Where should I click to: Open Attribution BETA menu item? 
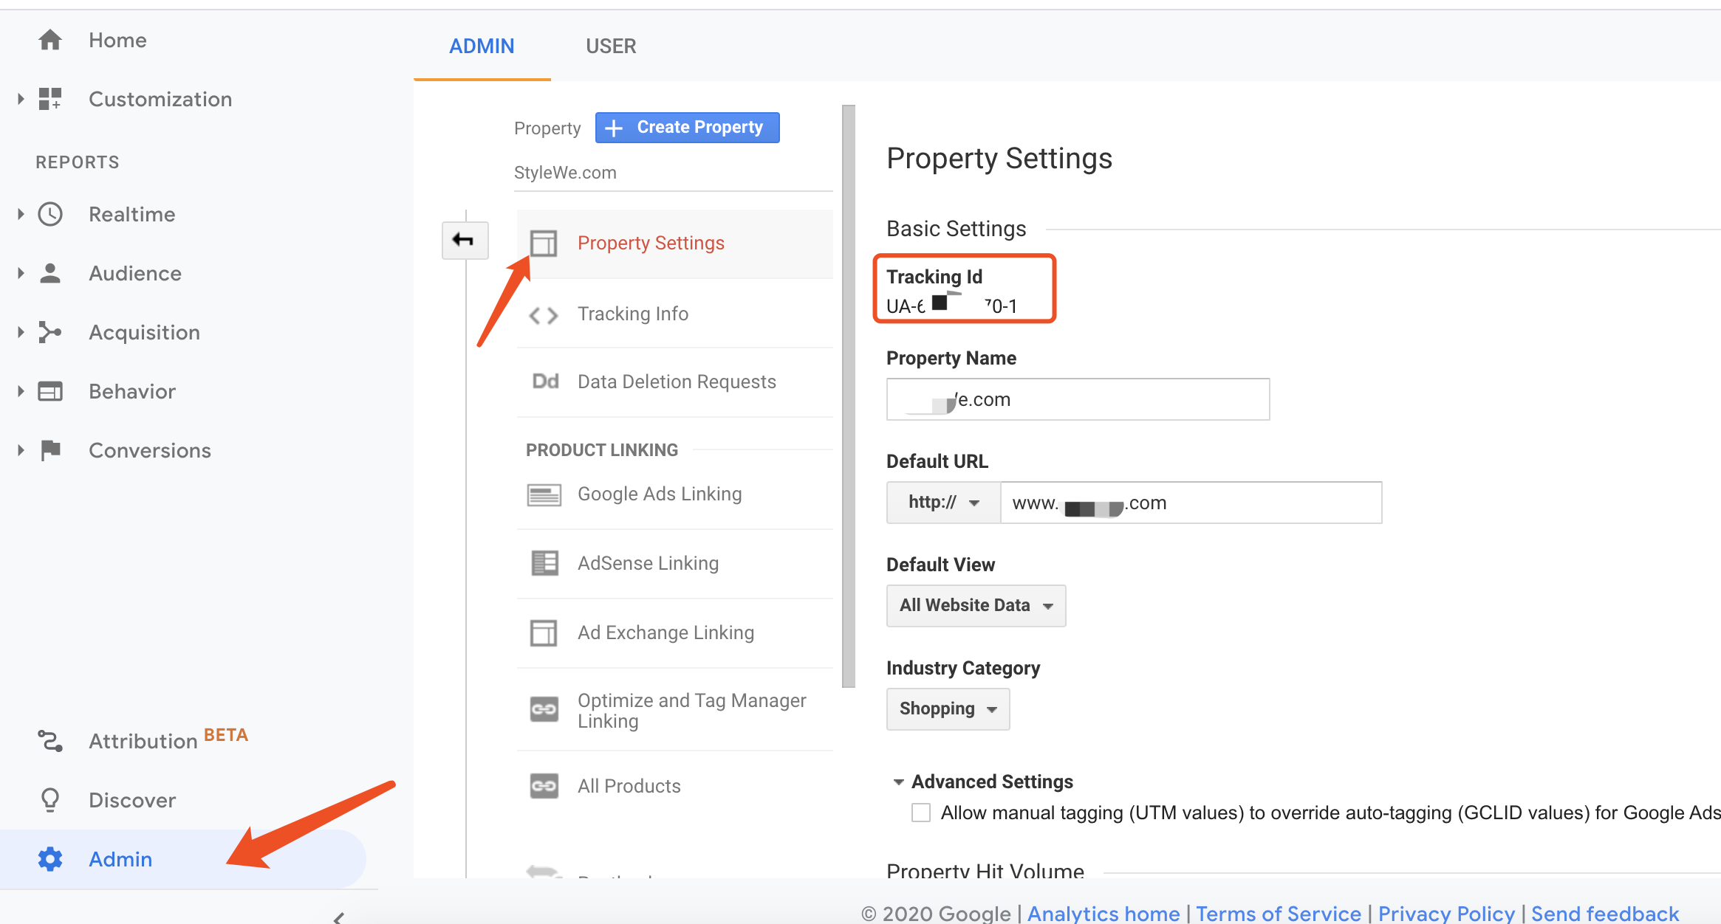point(168,739)
